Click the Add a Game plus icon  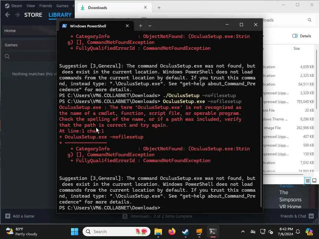[x=8, y=216]
